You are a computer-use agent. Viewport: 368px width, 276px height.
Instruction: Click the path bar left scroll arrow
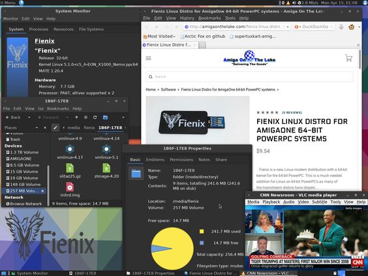[x=63, y=128]
